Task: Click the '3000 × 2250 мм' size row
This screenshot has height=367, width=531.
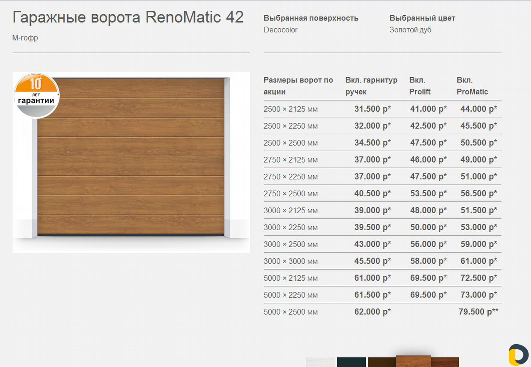Action: point(382,227)
